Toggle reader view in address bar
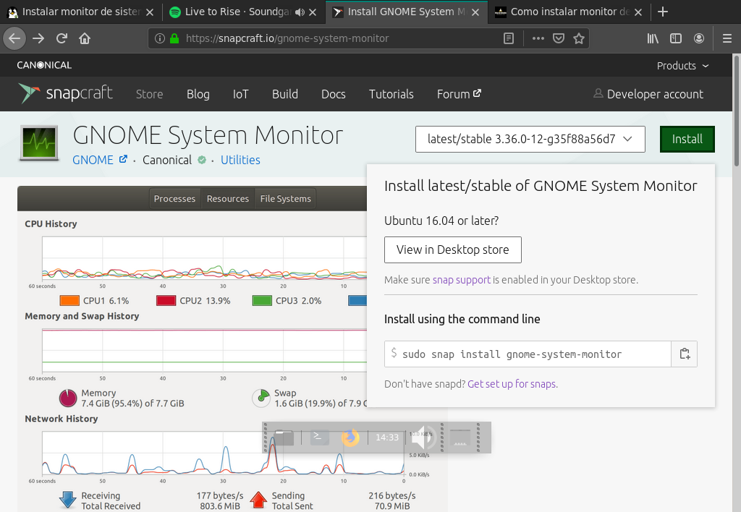Viewport: 741px width, 512px height. pos(509,38)
